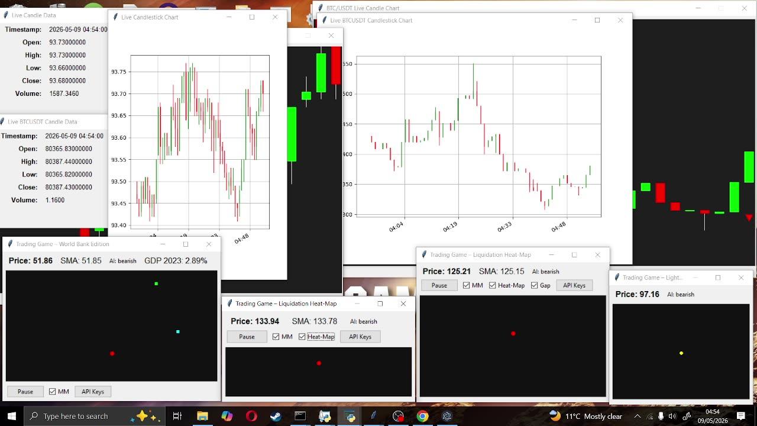
Task: Expand the hidden system tray icons chevron
Action: pyautogui.click(x=638, y=416)
